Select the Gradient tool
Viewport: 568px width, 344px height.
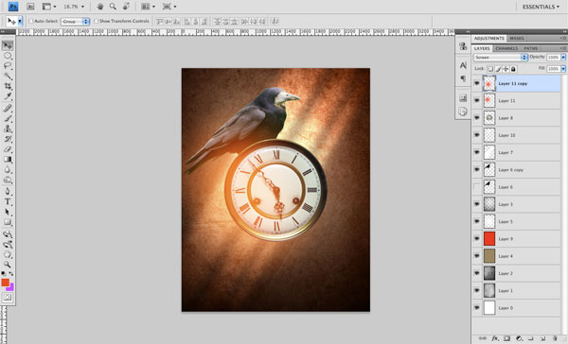point(8,160)
